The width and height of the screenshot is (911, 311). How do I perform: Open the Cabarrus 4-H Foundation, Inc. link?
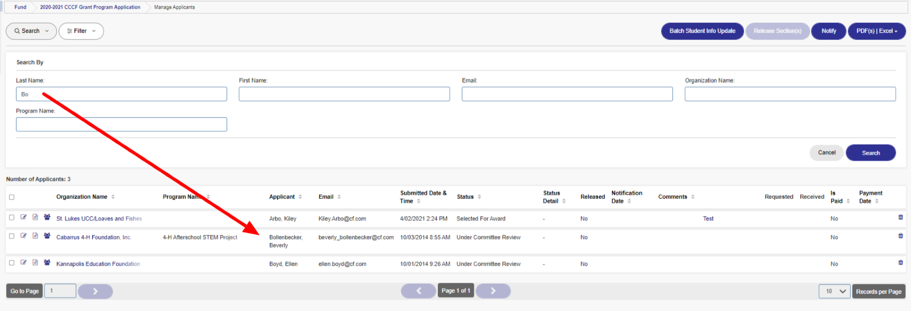93,238
